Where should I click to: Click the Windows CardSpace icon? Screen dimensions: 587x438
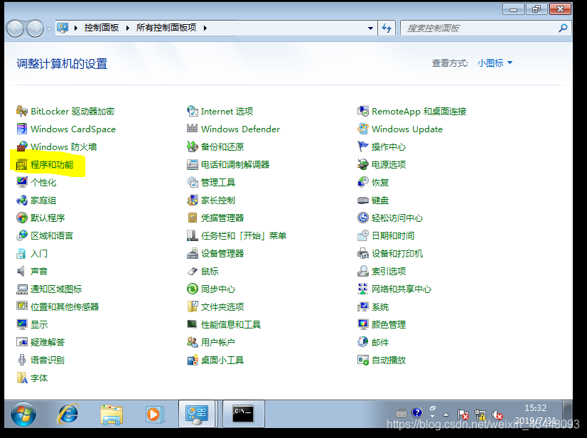[22, 129]
